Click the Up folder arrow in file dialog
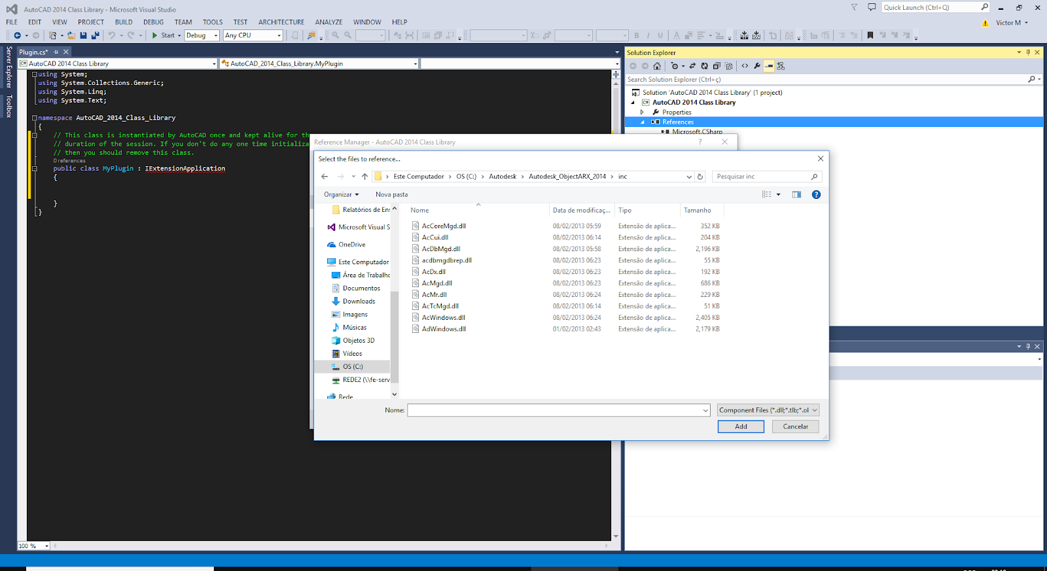 [x=364, y=177]
